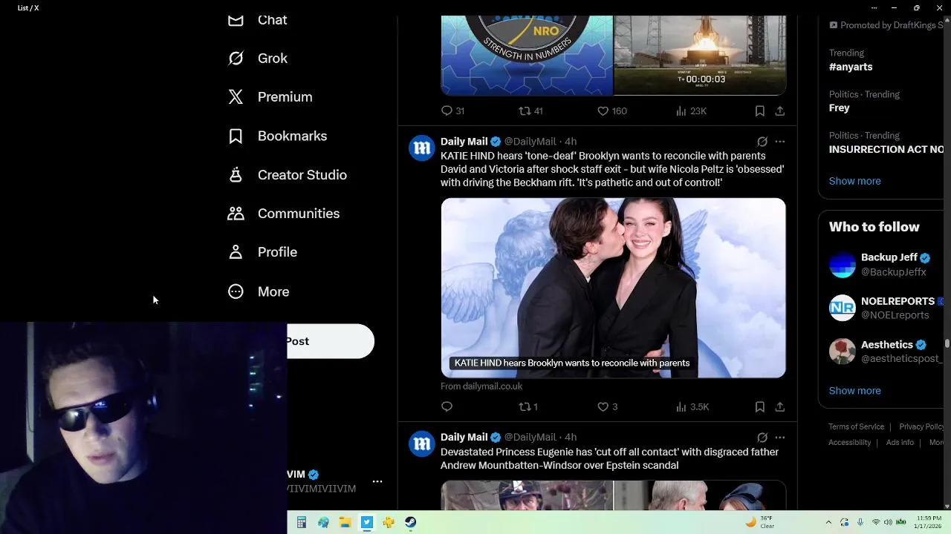This screenshot has height=534, width=951.
Task: Repost the post with 41 reposts
Action: coord(530,111)
